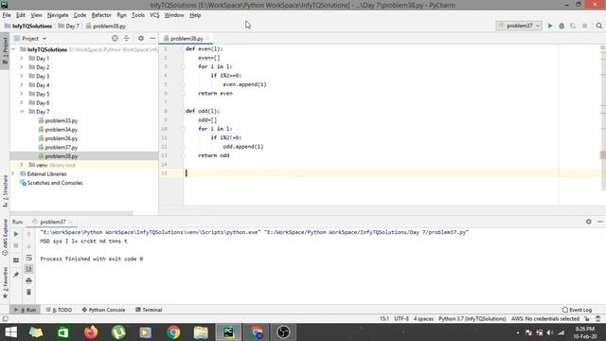Viewport: 606px width, 341px height.
Task: Open the project configuration dropdown problem37
Action: click(519, 26)
